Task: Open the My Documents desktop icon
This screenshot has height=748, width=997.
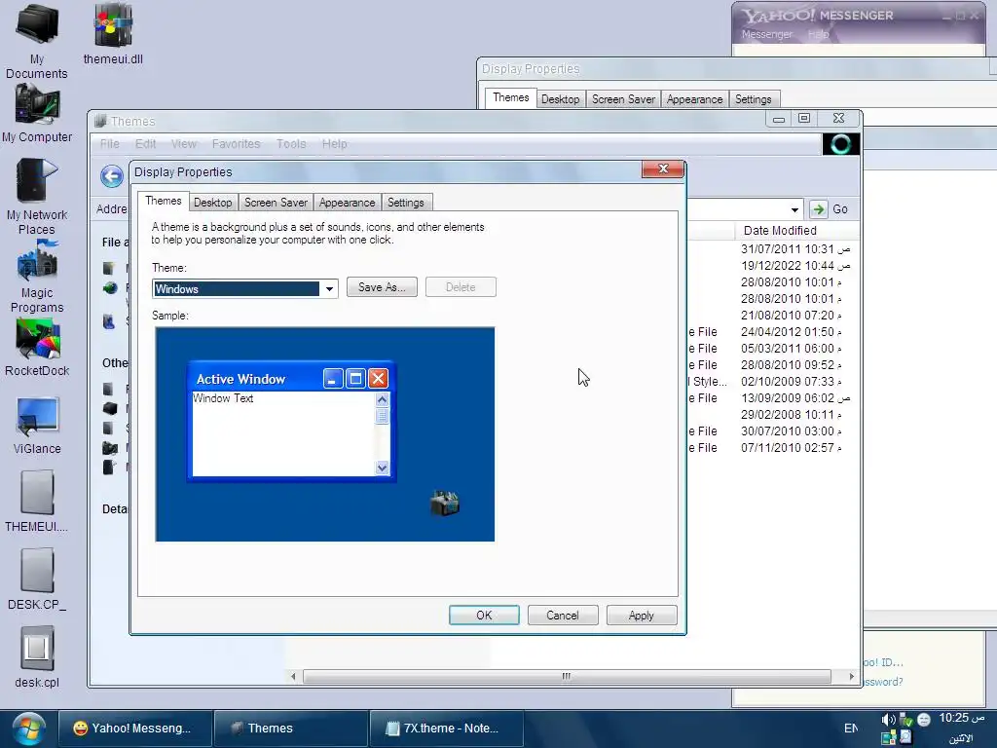Action: 37,42
